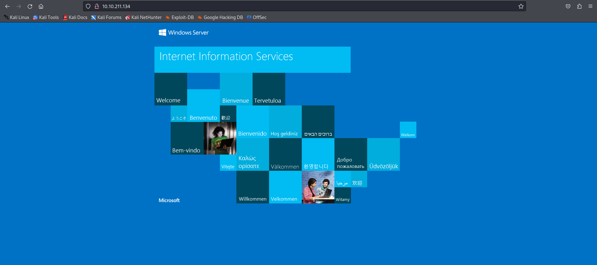597x265 pixels.
Task: Open the Kali Linux bookmark
Action: (x=17, y=17)
